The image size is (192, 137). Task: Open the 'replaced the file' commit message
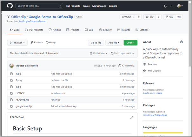(x=59, y=80)
